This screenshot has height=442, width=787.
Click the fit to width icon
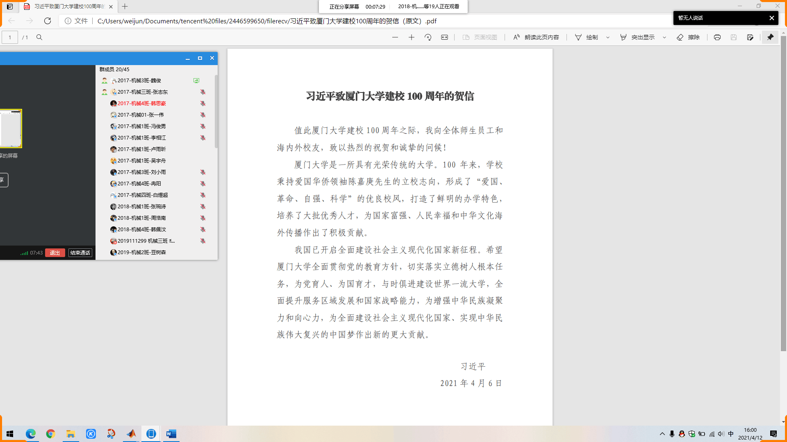point(444,37)
